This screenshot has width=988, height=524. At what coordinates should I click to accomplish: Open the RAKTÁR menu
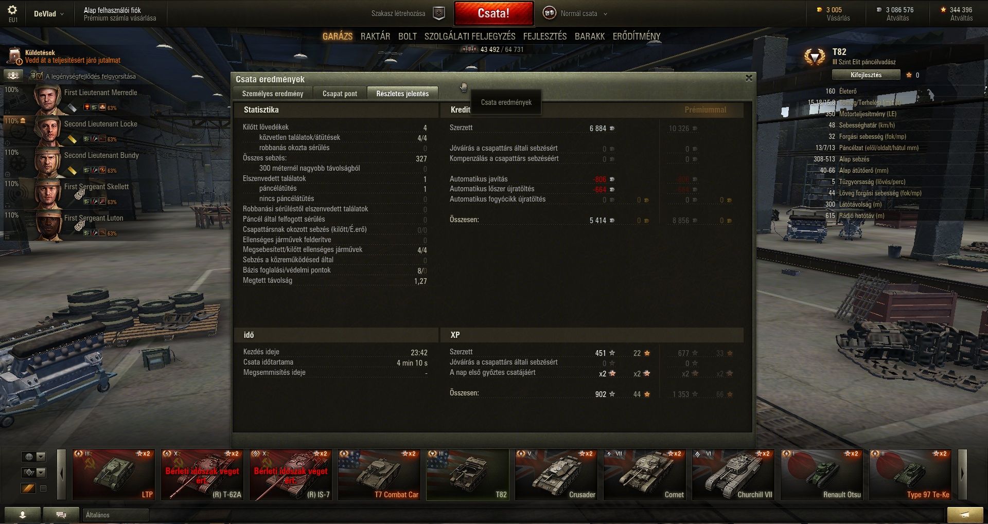tap(375, 37)
